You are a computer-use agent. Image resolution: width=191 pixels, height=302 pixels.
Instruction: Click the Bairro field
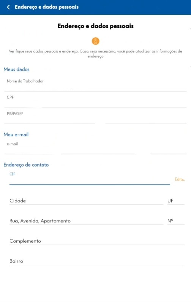(x=97, y=261)
